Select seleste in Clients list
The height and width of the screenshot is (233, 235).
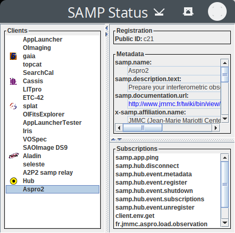[x=53, y=164]
